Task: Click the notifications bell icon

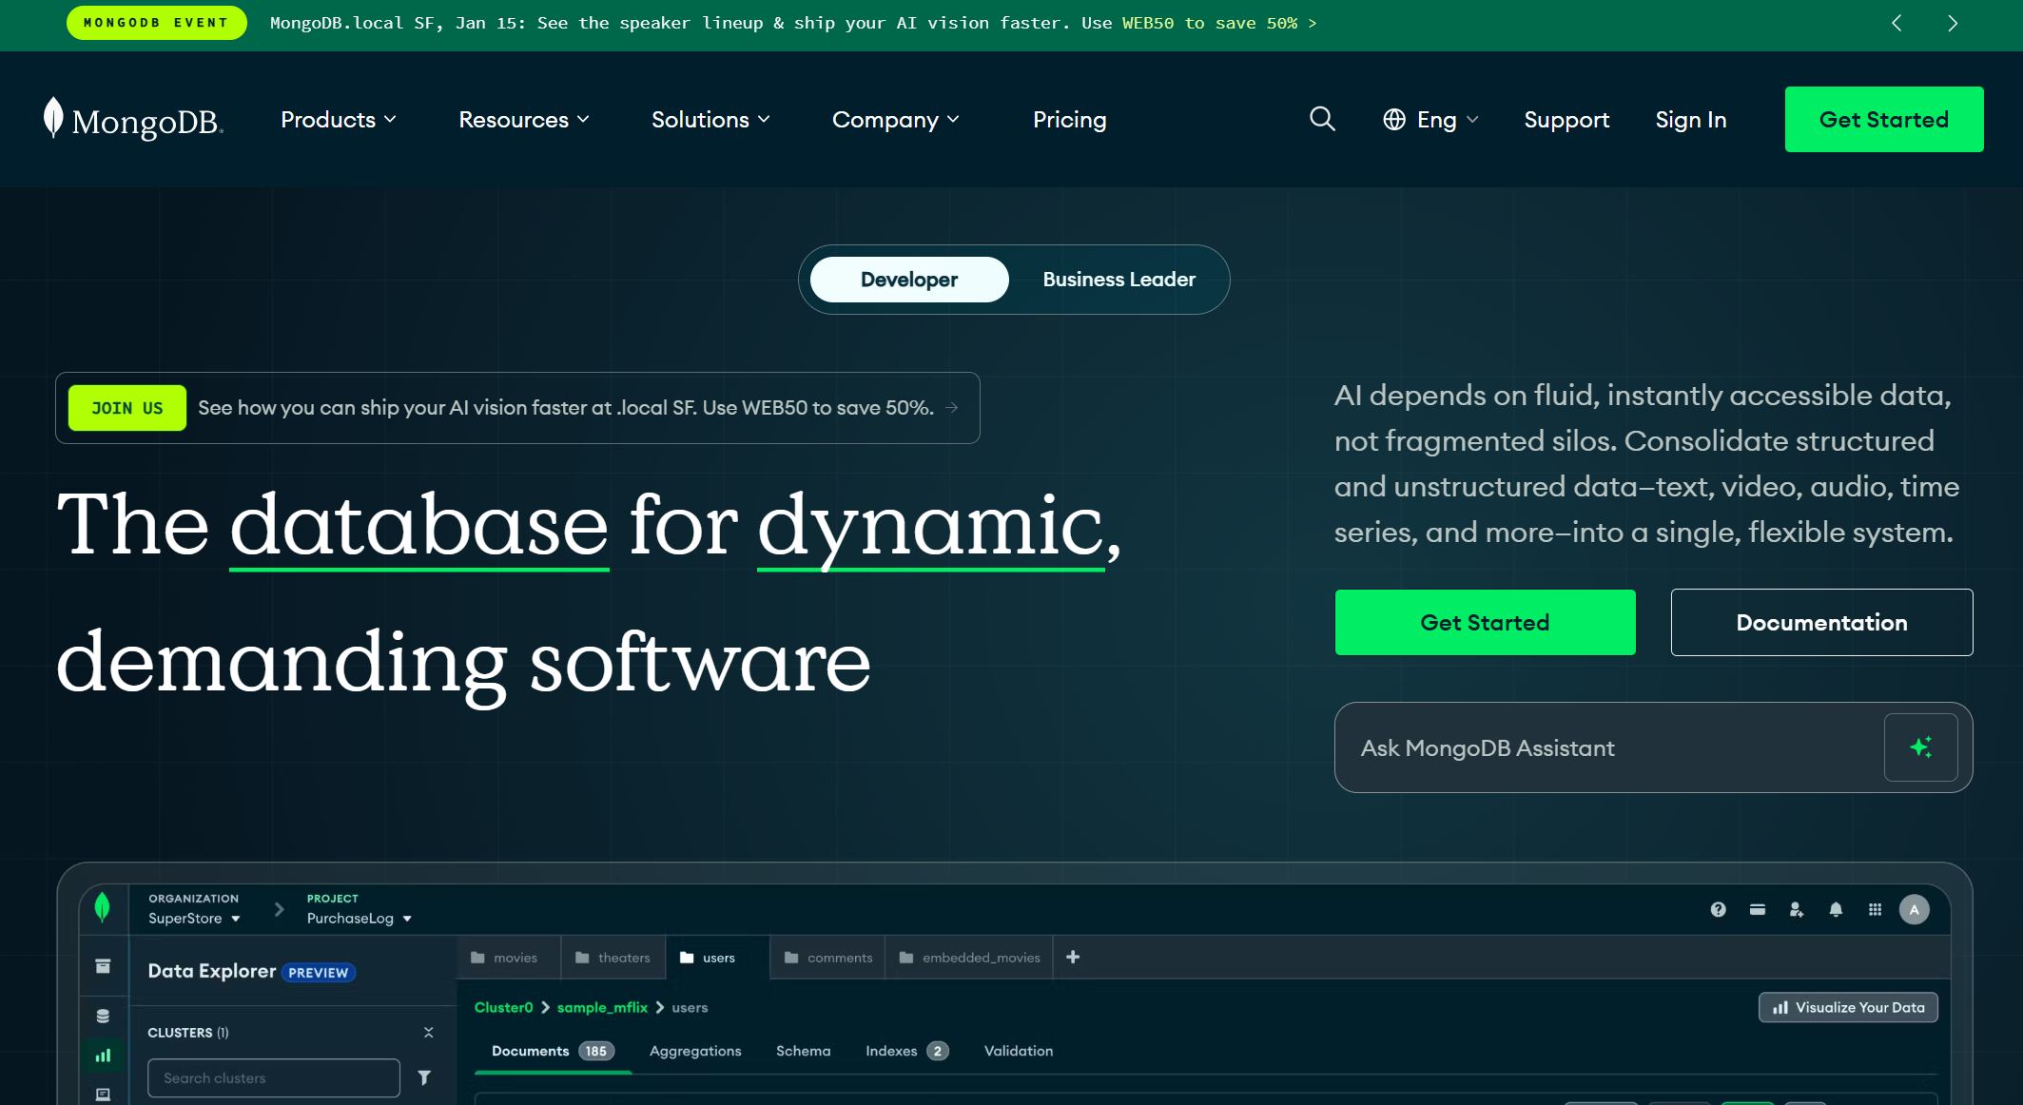Action: (x=1835, y=909)
